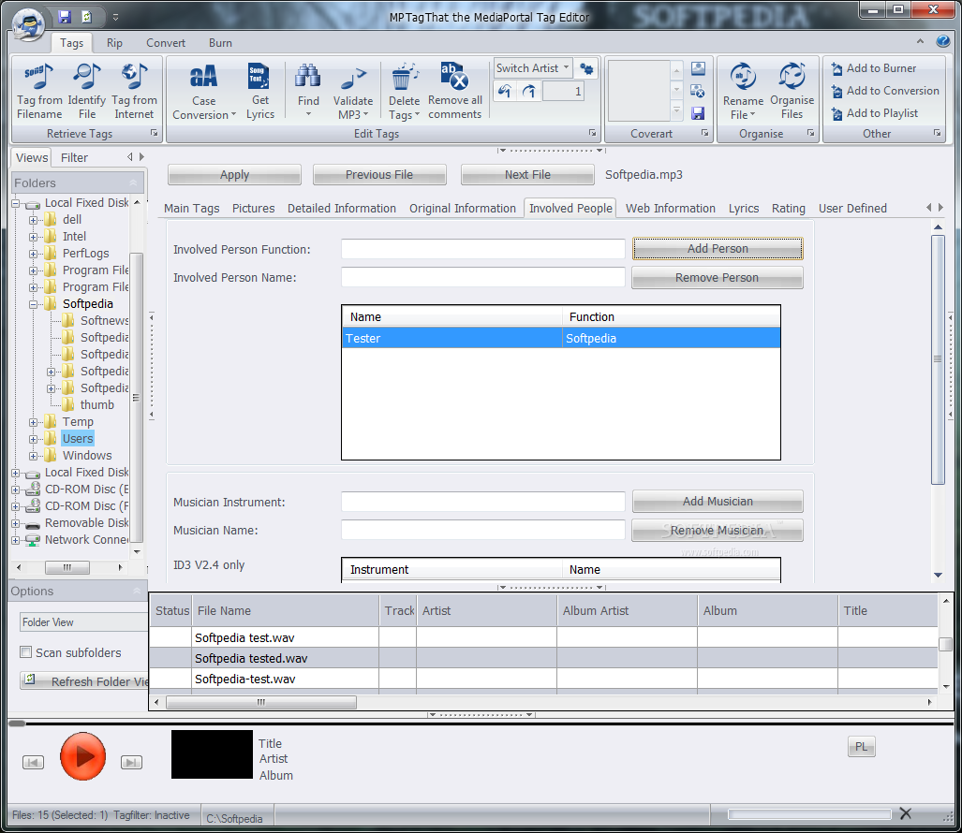Open the Burn ribbon tab
The width and height of the screenshot is (962, 833).
[x=220, y=43]
